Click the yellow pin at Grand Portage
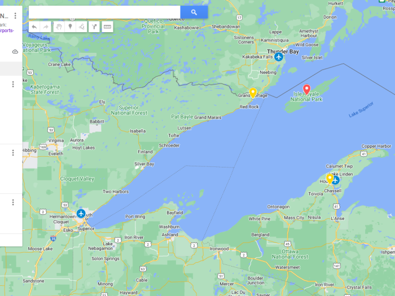395x296 pixels. click(253, 92)
